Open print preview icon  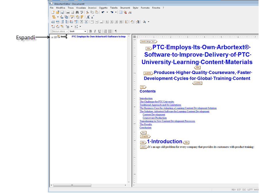click(x=73, y=12)
